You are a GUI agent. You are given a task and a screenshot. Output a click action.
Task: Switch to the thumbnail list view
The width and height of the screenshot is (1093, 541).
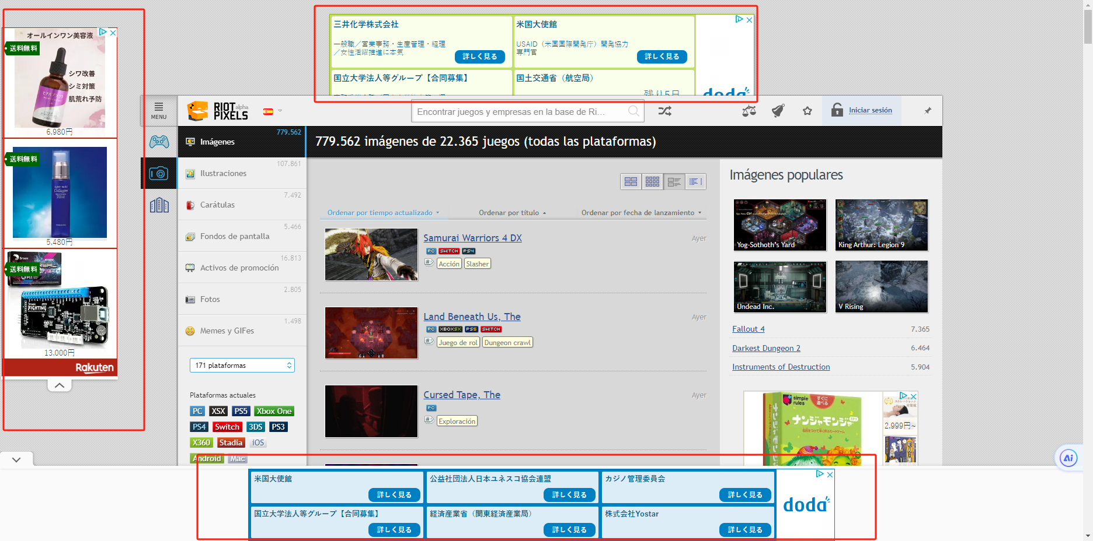pos(674,182)
